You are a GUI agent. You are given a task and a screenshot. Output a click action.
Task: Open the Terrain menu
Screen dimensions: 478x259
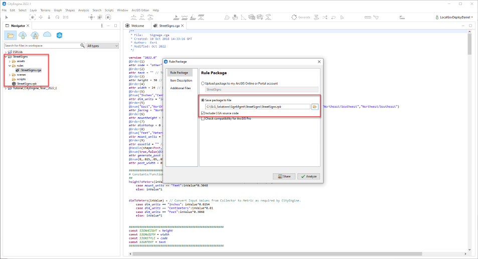pyautogui.click(x=46, y=10)
